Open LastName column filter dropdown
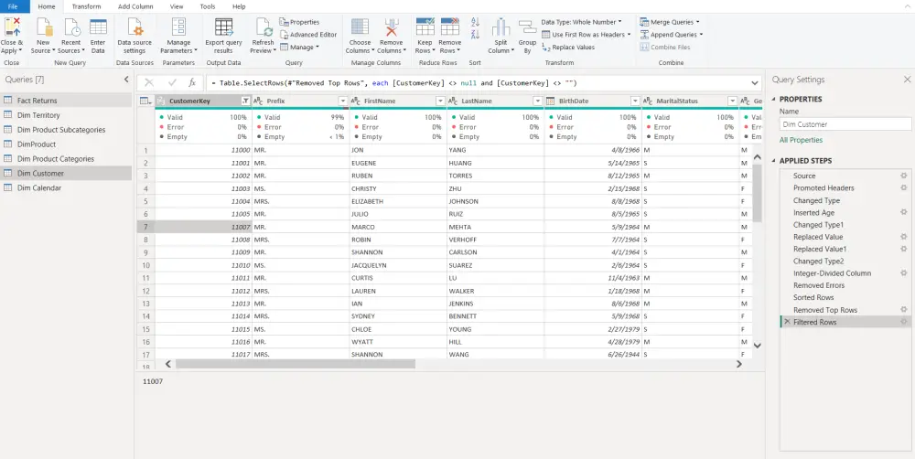The height and width of the screenshot is (459, 915). coord(538,101)
